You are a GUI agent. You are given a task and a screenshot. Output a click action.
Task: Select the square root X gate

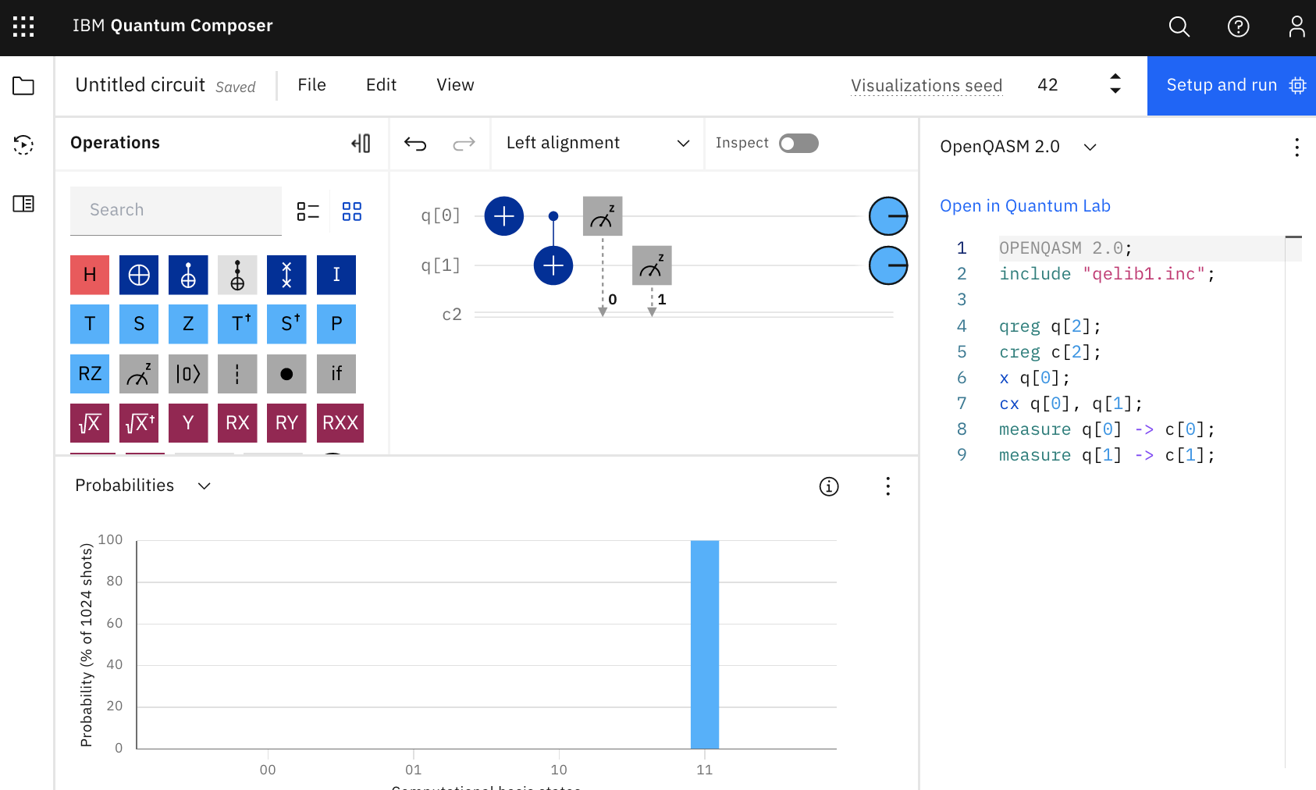[90, 423]
